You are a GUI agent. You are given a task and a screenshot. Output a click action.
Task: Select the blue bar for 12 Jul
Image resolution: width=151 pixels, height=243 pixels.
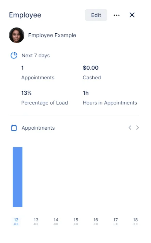[17, 177]
